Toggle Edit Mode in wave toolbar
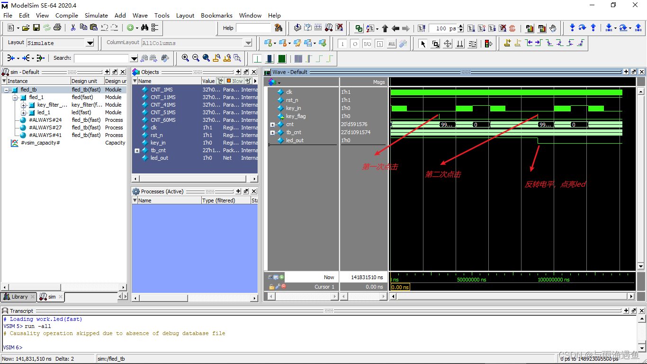The image size is (647, 364). [x=472, y=44]
